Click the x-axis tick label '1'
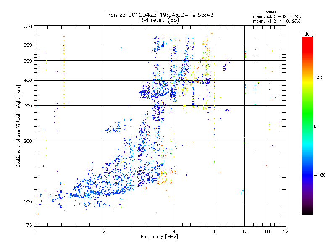 coord(34,231)
